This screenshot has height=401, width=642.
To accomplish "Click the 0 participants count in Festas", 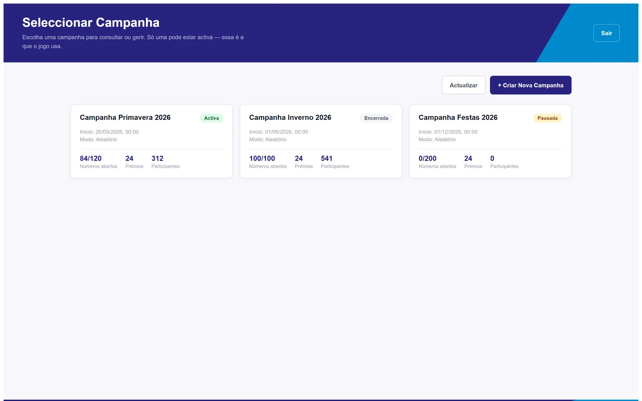I will [x=492, y=158].
